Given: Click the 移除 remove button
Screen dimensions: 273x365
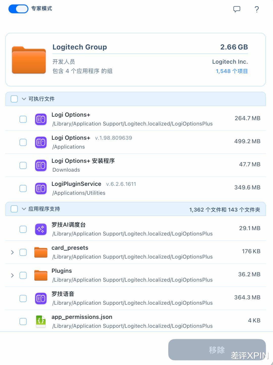Looking at the screenshot, I should 217,350.
